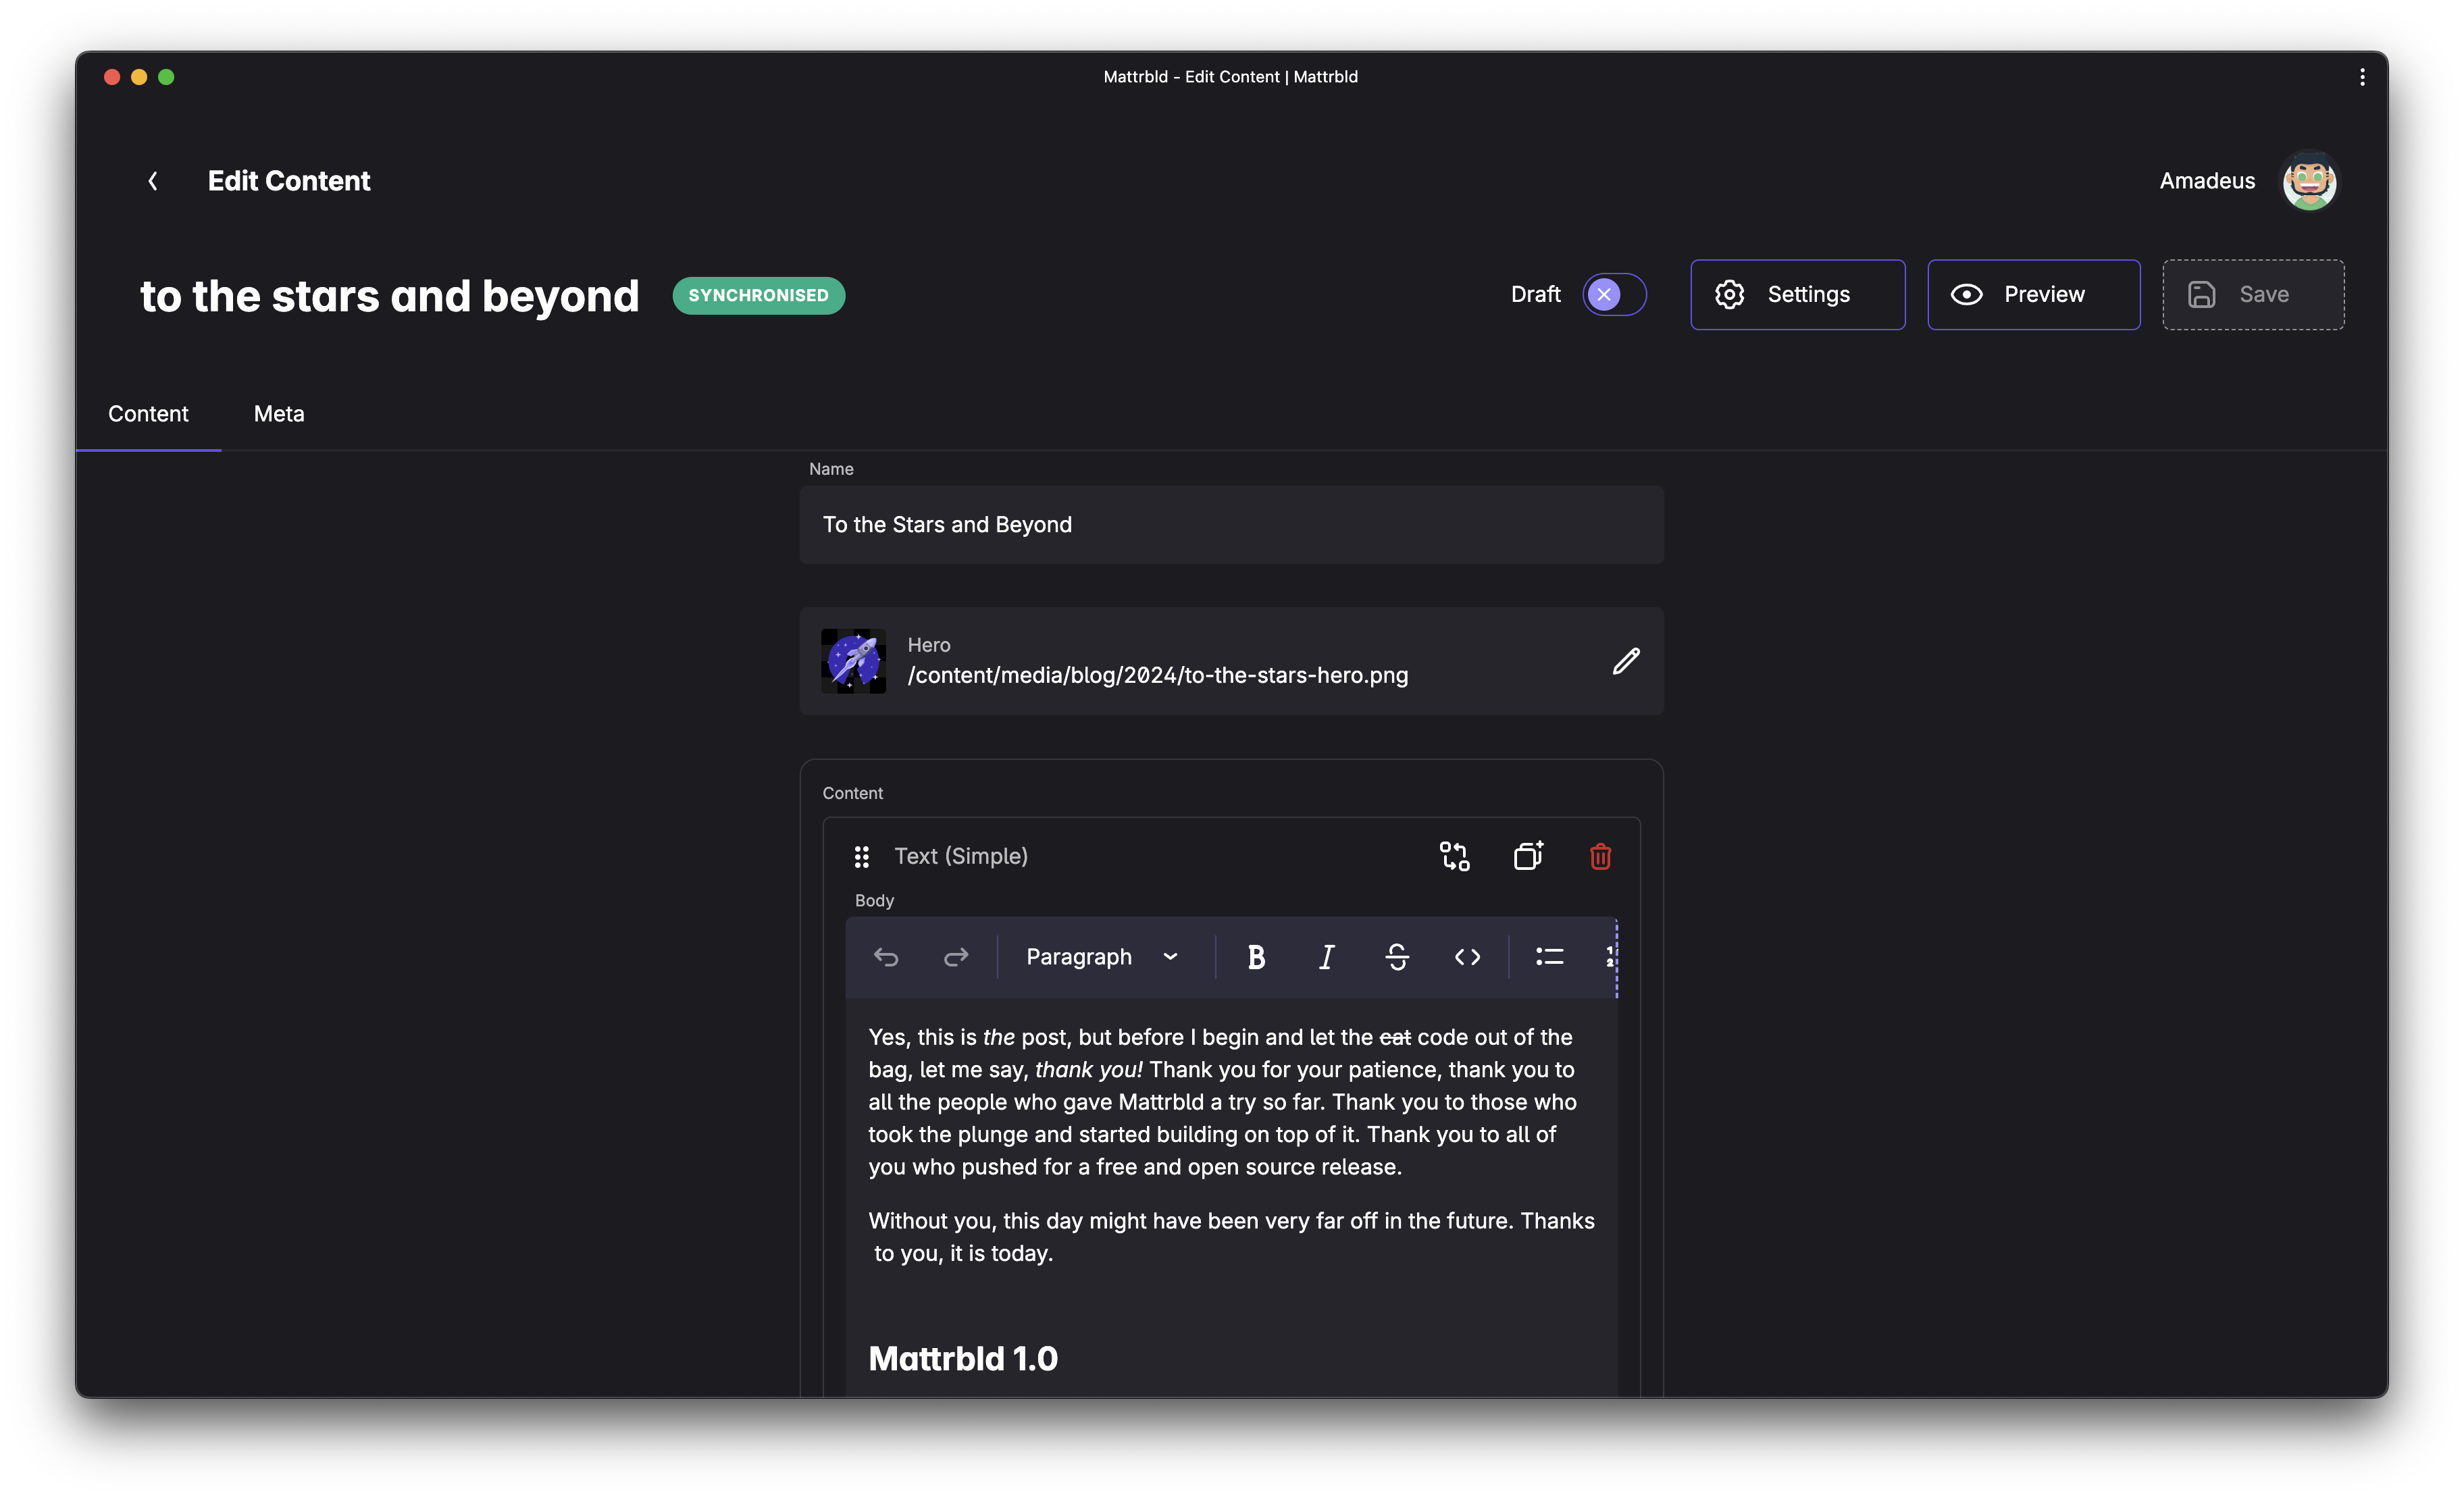The width and height of the screenshot is (2464, 1498).
Task: Edit the Hero image with pencil icon
Action: 1626,661
